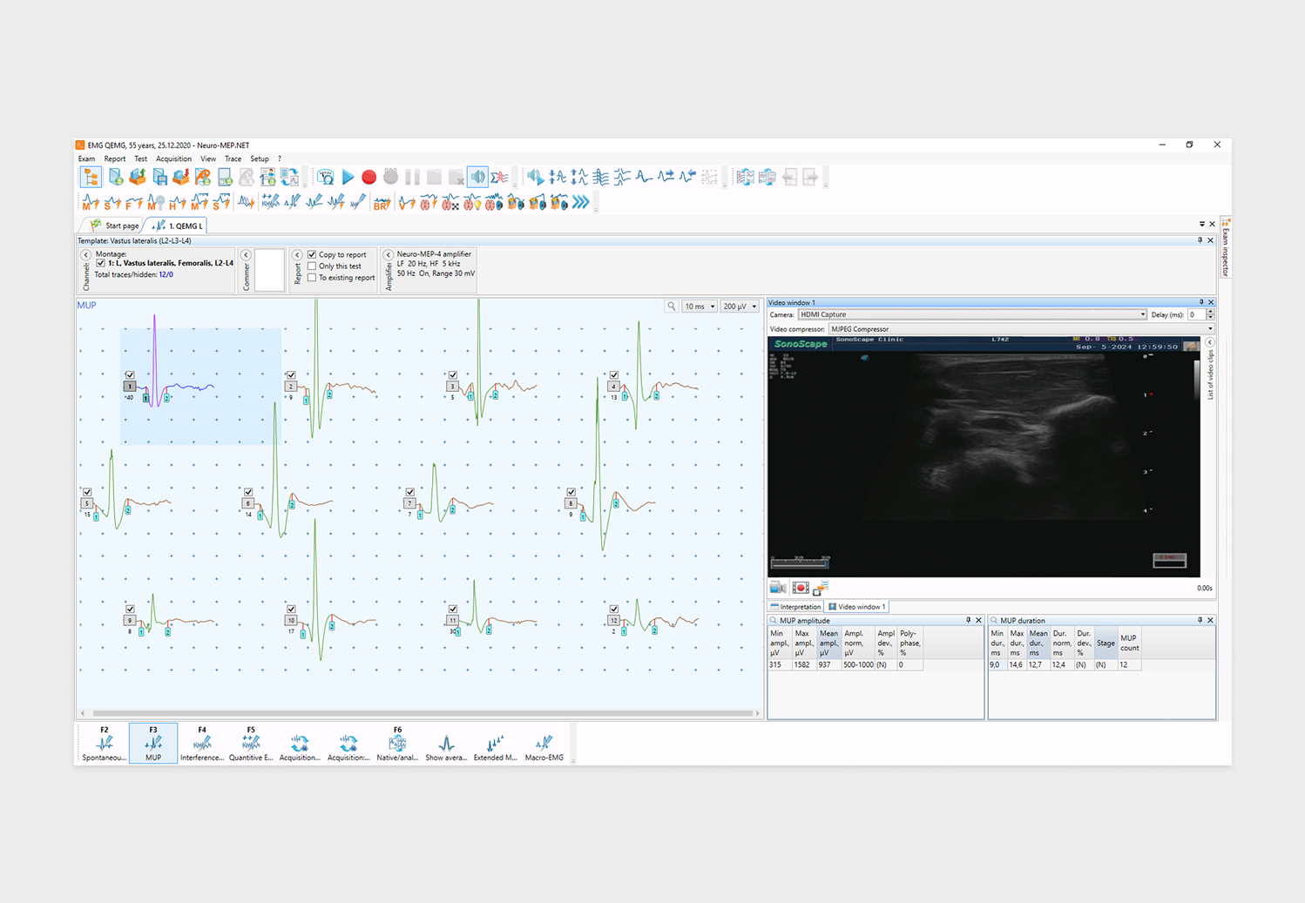Uncheck the Copy to report checkbox
This screenshot has width=1305, height=903.
[312, 255]
